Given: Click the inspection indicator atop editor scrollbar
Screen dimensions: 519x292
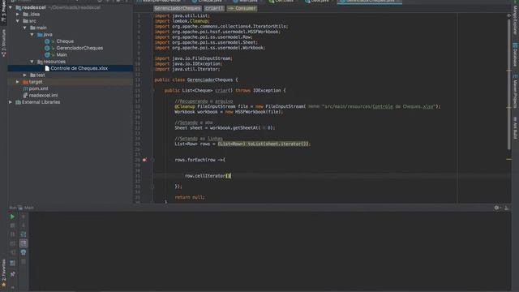Looking at the screenshot, I should [508, 15].
